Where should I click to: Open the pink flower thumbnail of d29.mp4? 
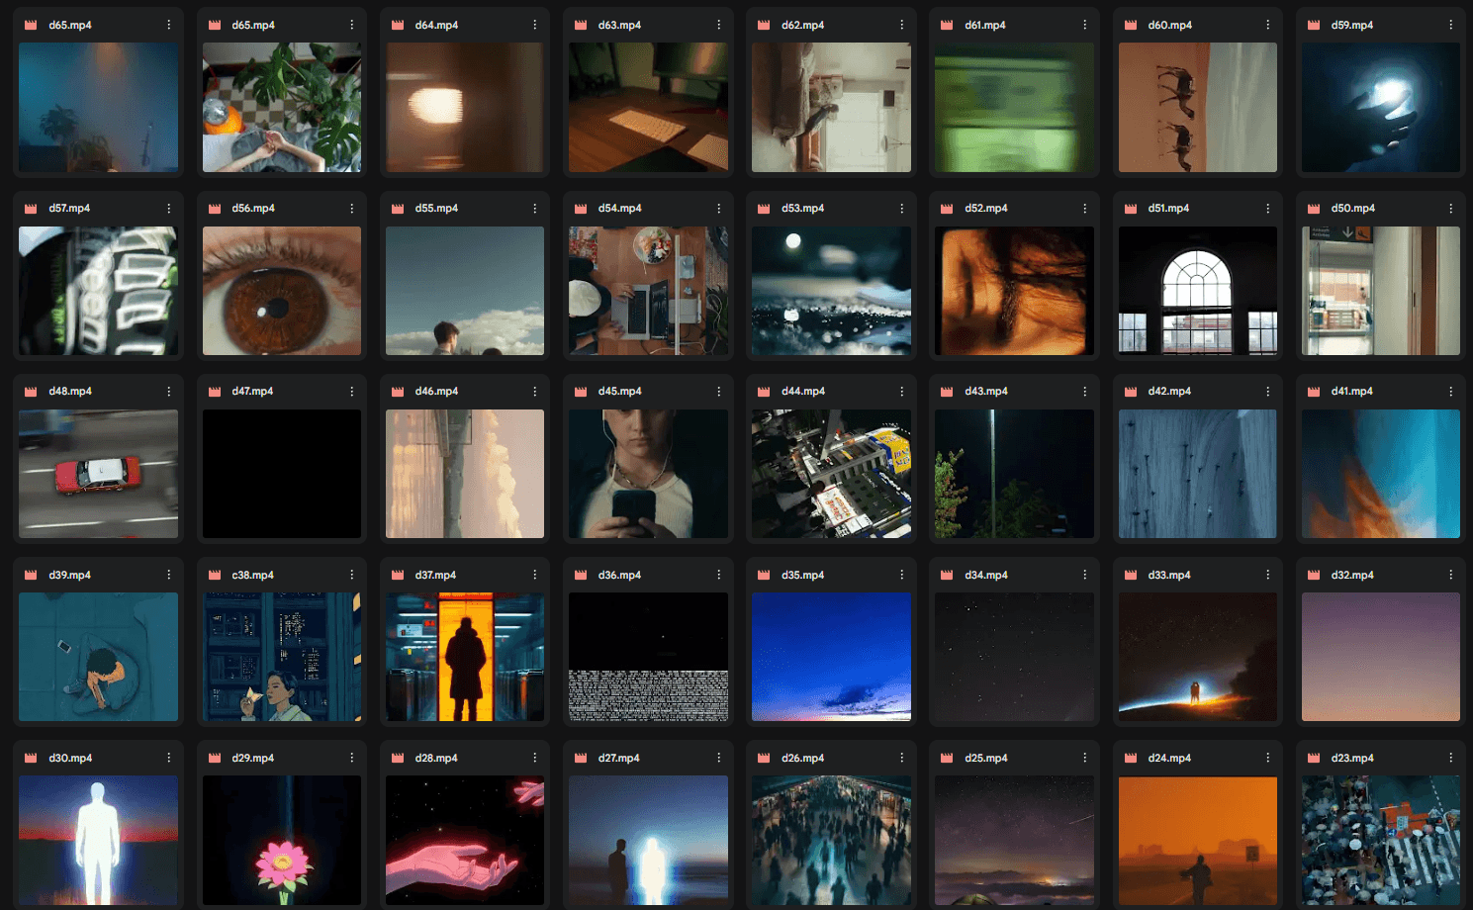[x=282, y=841]
